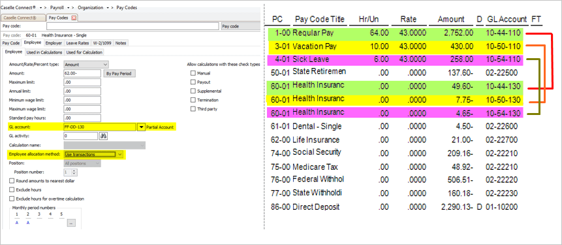Open the Amount/Rate/Percent type dropdown

86,65
